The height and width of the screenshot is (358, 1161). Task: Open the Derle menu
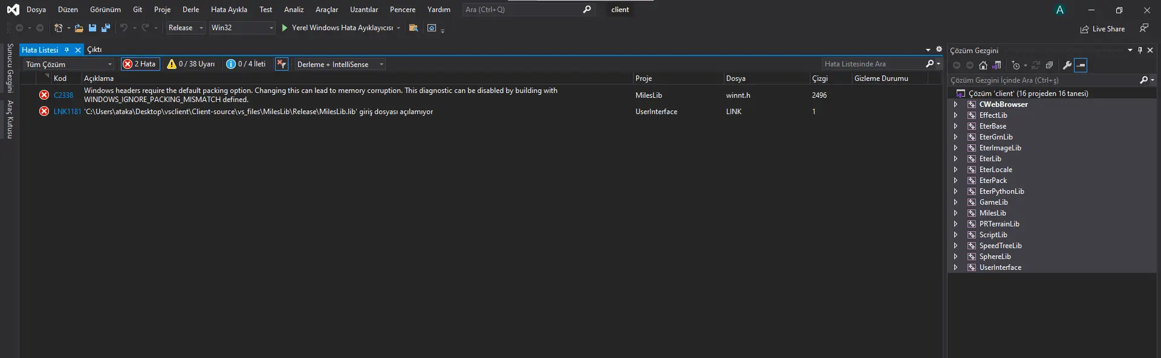click(190, 10)
